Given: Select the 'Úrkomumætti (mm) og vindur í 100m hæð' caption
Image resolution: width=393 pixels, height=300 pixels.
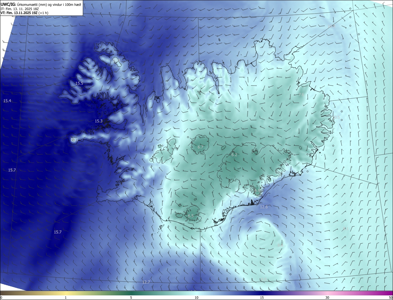Looking at the screenshot, I should pos(49,4).
